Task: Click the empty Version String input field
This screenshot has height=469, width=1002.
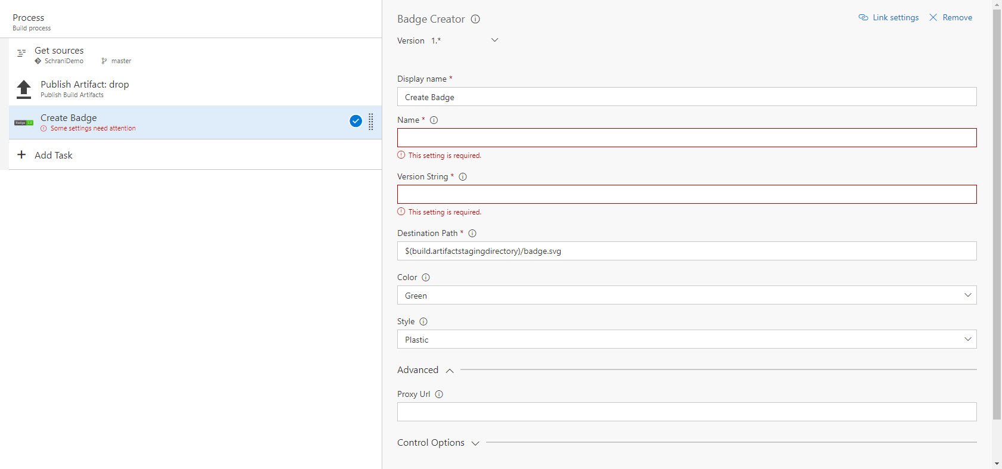Action: pos(687,194)
